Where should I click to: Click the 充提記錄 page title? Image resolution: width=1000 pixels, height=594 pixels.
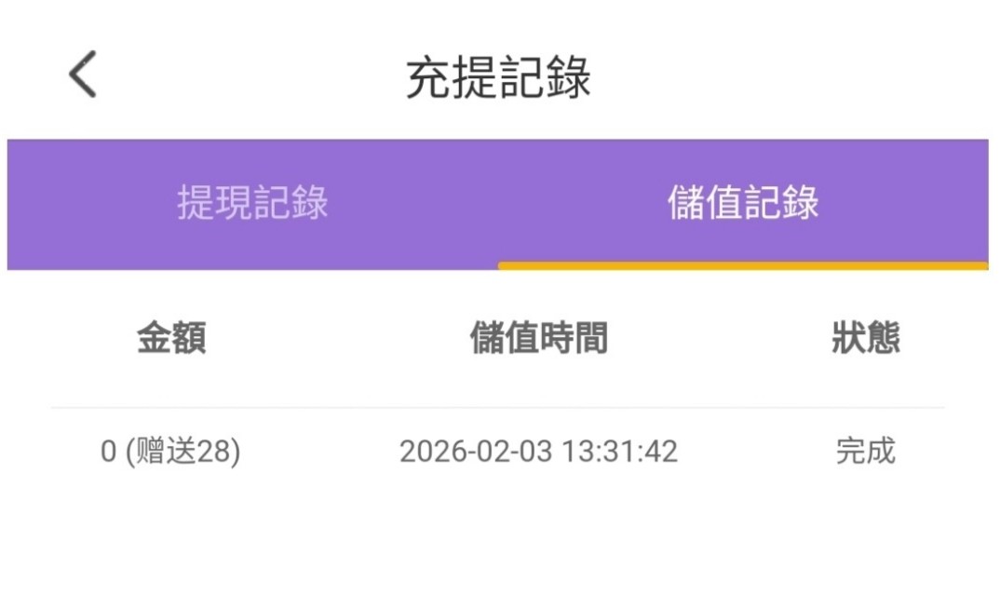click(498, 77)
